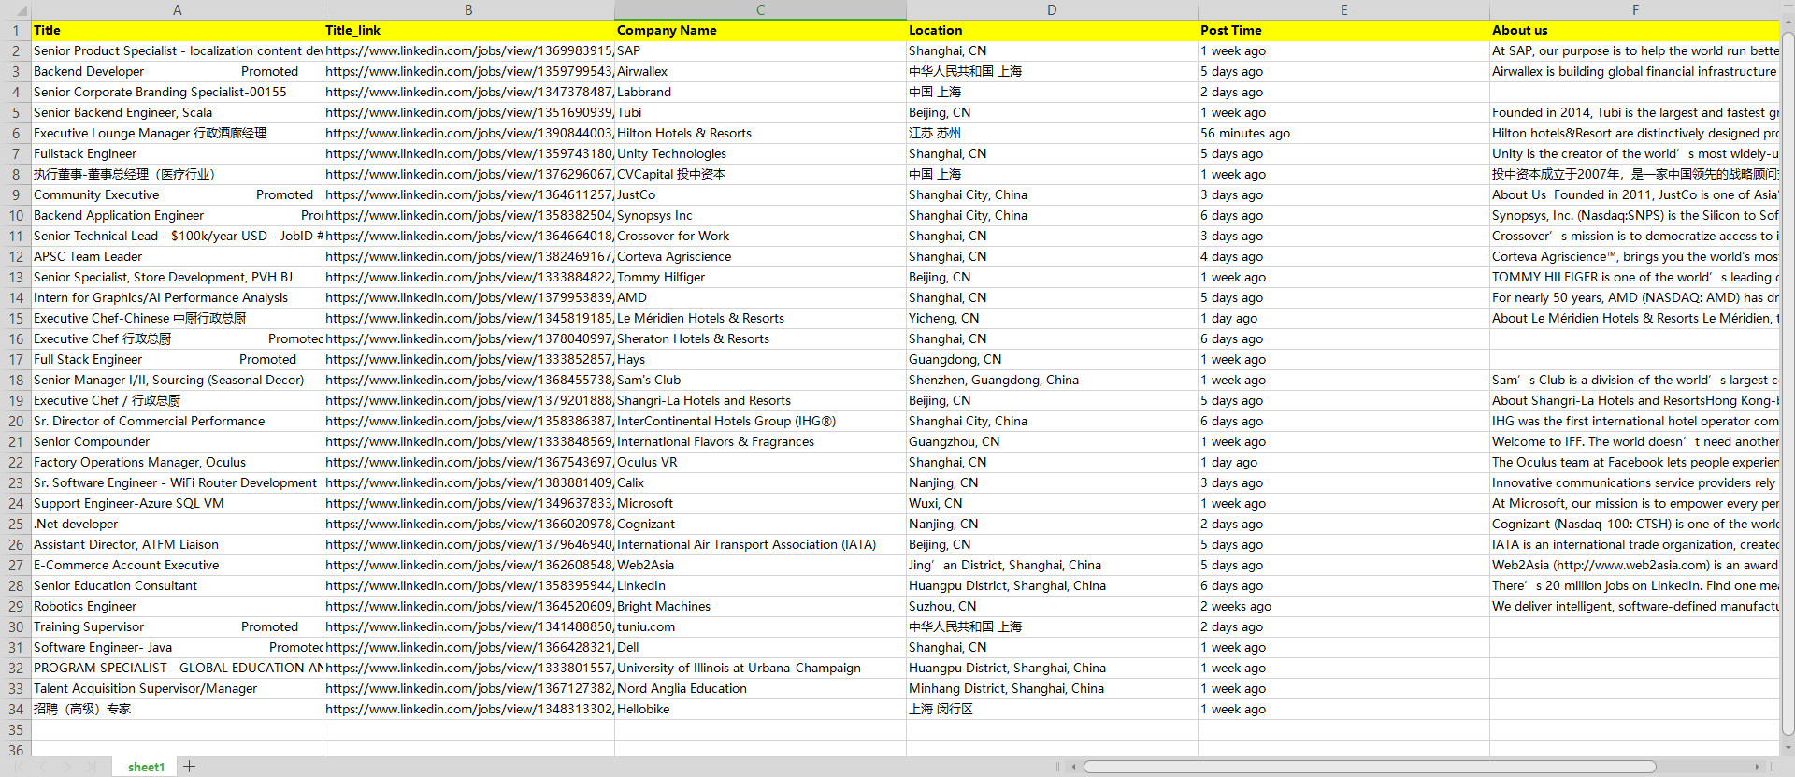The height and width of the screenshot is (777, 1795).
Task: Click the 'Senior Compounder' title cell
Action: (178, 441)
